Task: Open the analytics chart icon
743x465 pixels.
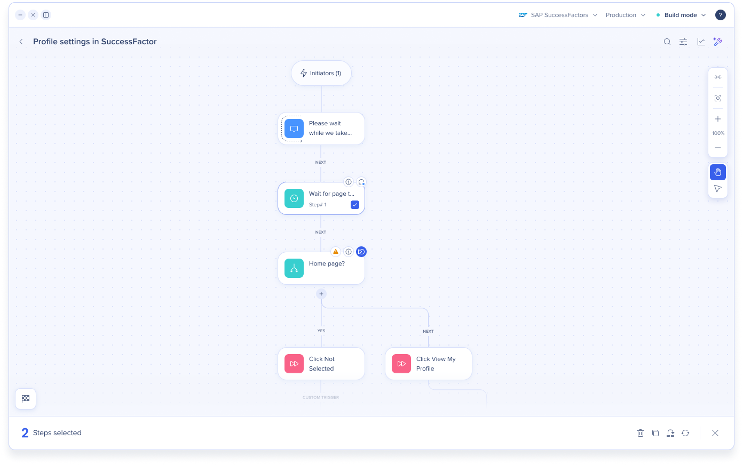Action: (x=701, y=42)
